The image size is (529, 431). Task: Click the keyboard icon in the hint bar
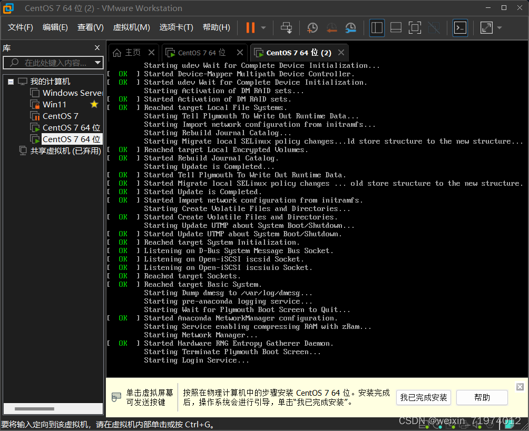(116, 397)
